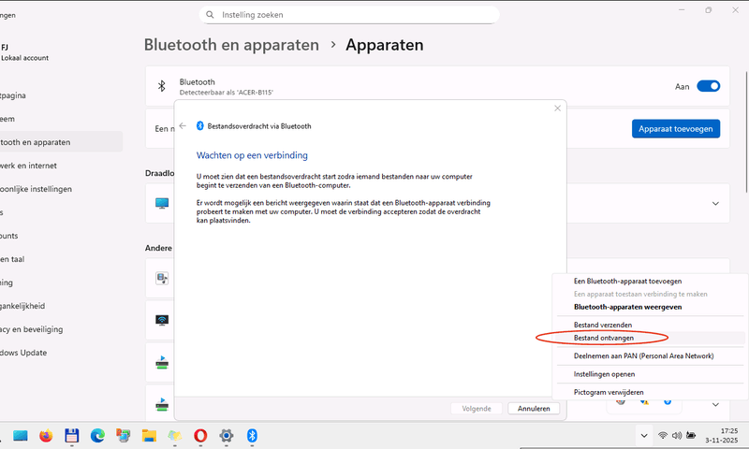Open Accounts in the settings sidebar
Viewport: 749px width, 449px height.
coord(9,236)
